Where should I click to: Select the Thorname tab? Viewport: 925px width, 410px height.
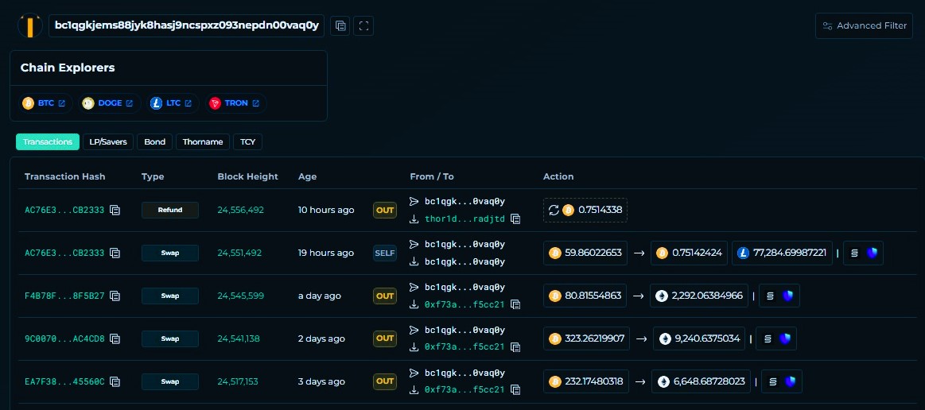point(202,142)
